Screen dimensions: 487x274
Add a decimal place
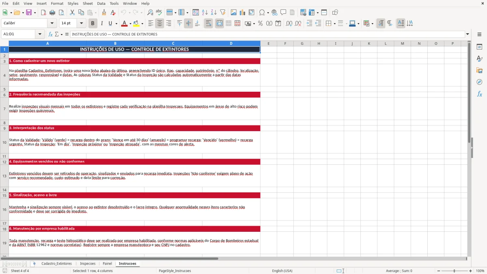[289, 24]
